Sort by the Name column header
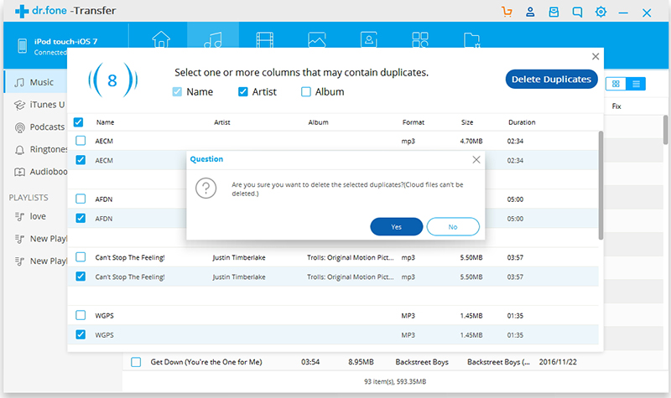This screenshot has width=671, height=398. pos(105,122)
